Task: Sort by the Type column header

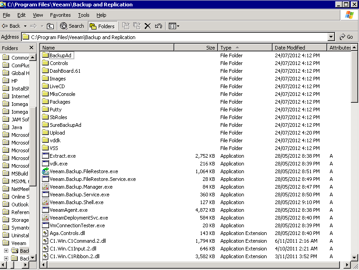Action: click(x=245, y=48)
